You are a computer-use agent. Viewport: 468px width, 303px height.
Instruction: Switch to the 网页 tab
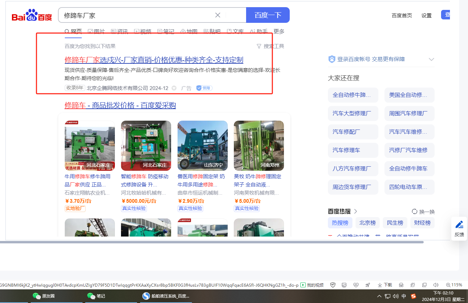point(73,31)
